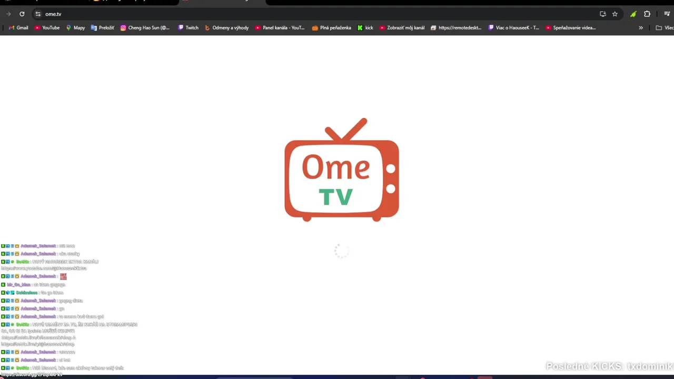This screenshot has width=674, height=379.
Task: Open the Zobraziť môj kanál bookmark
Action: pos(402,28)
